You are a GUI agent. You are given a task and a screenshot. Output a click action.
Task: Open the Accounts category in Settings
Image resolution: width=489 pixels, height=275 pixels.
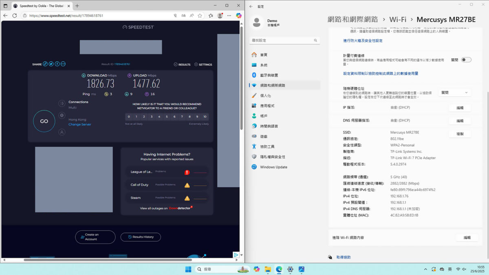pyautogui.click(x=284, y=116)
